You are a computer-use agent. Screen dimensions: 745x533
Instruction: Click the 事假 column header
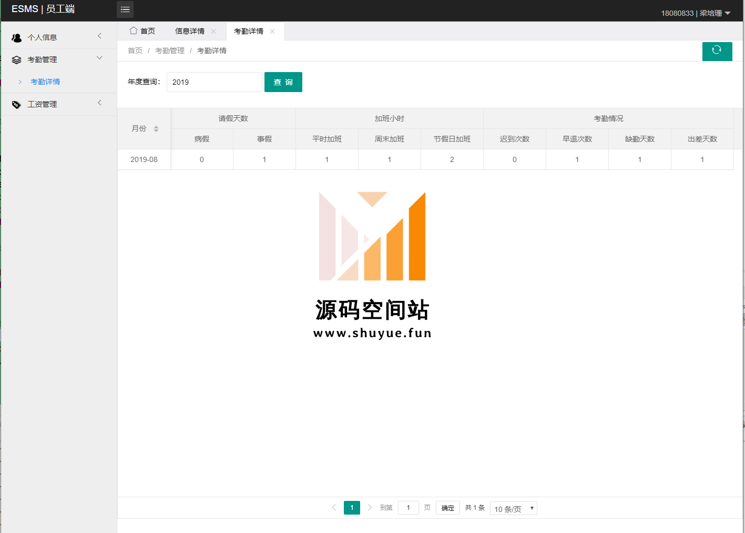pyautogui.click(x=264, y=139)
